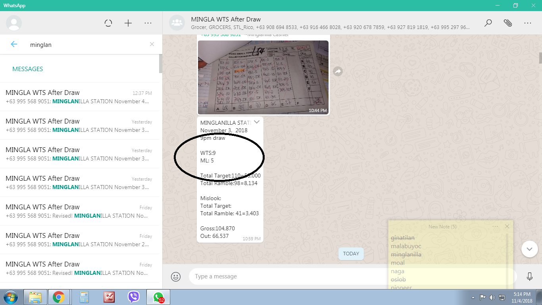This screenshot has width=542, height=305.
Task: Open Calculator from the taskbar
Action: click(x=84, y=297)
